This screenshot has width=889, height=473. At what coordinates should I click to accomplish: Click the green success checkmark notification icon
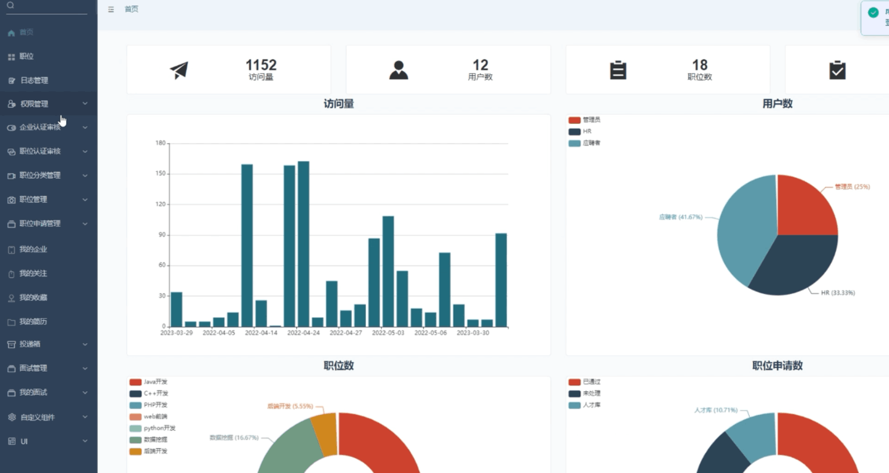tap(873, 13)
